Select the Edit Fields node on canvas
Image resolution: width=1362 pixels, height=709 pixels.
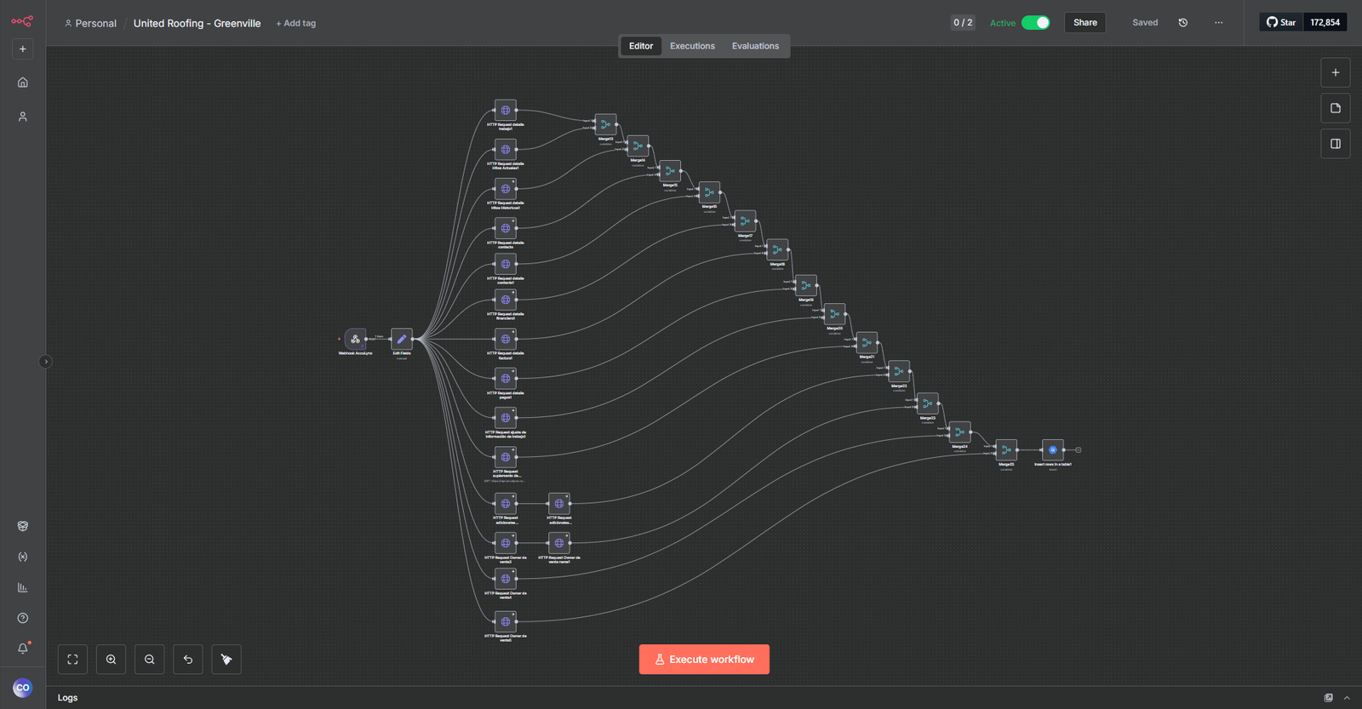[401, 339]
